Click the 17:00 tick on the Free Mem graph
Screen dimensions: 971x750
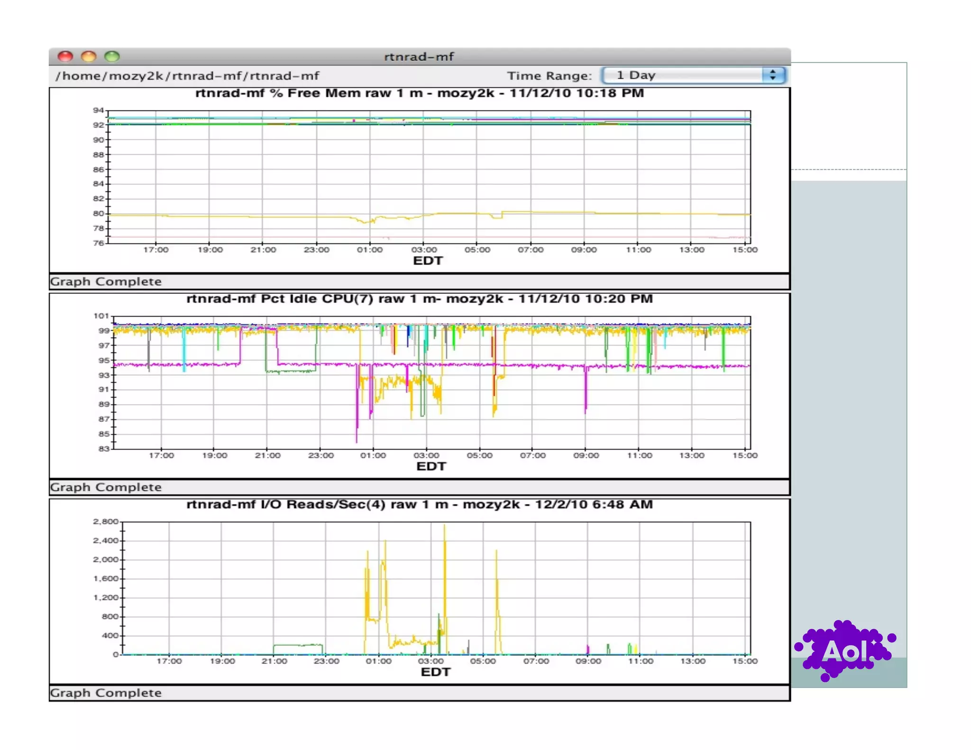[x=156, y=249]
